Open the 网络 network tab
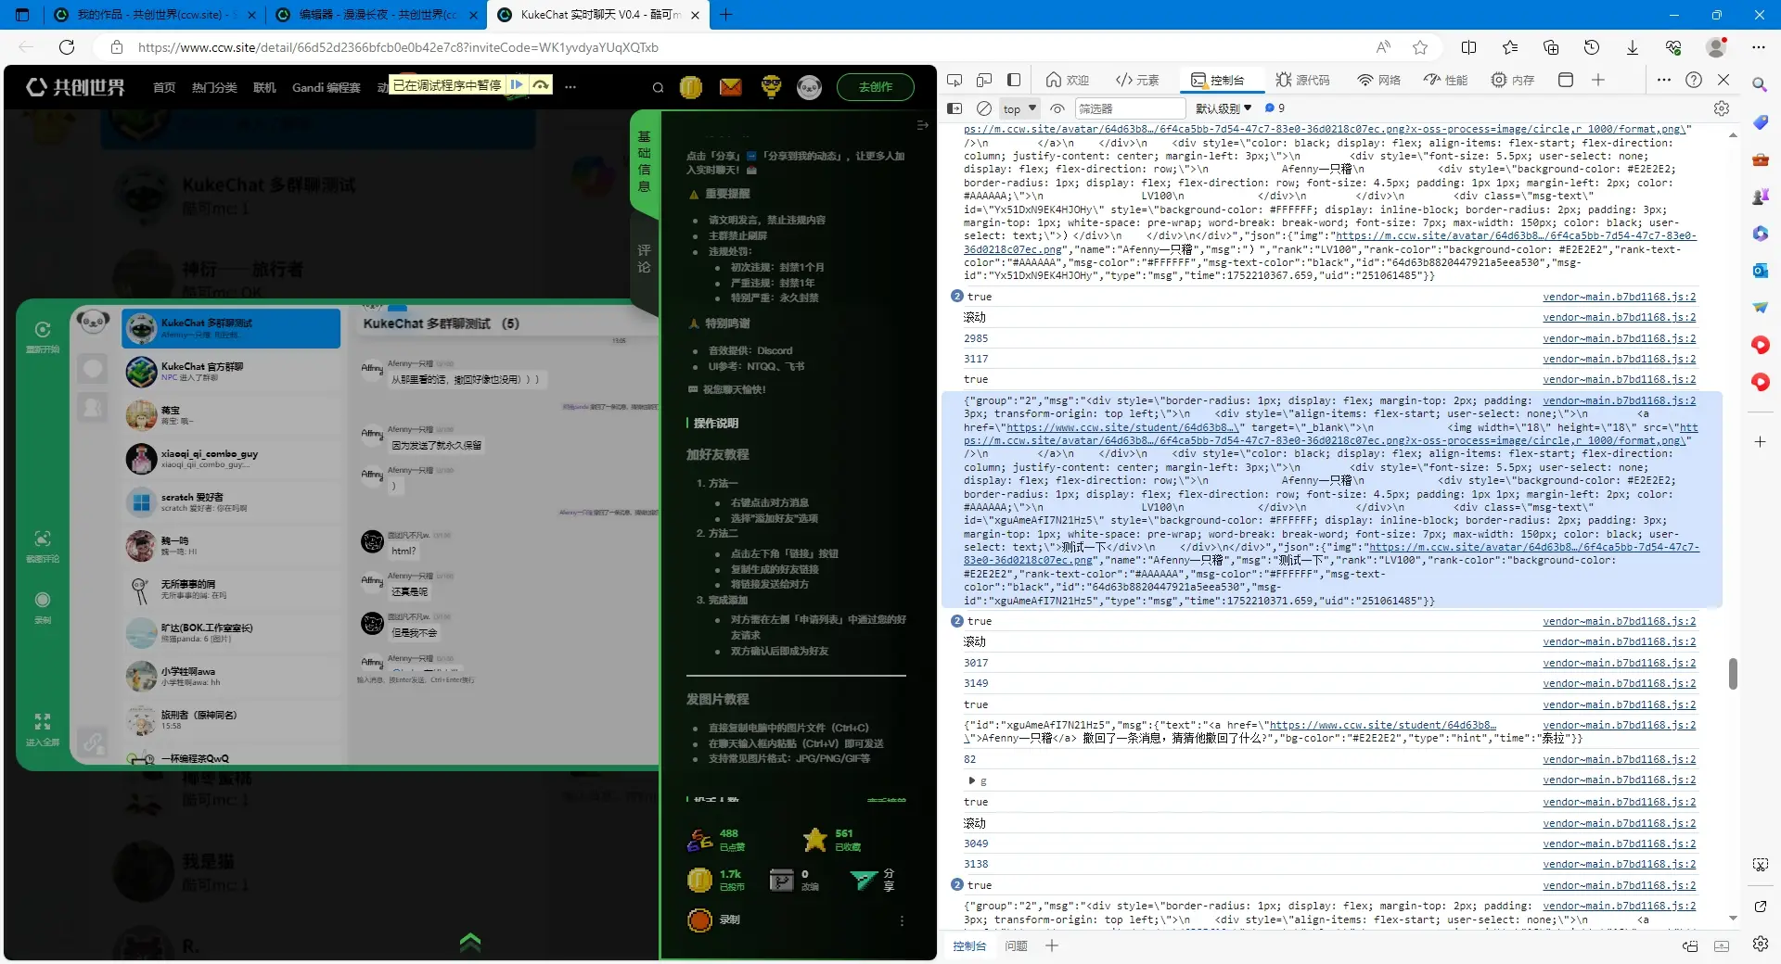The image size is (1781, 964). coord(1378,80)
